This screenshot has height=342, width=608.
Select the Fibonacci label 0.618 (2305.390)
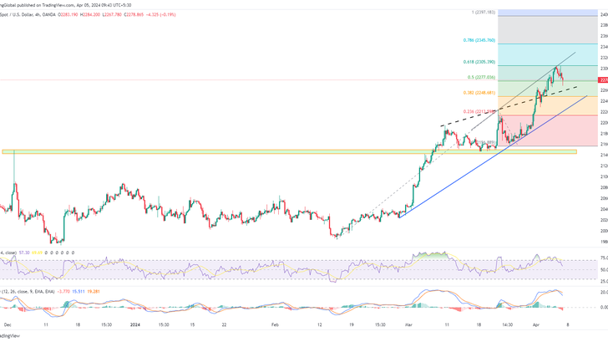[x=479, y=62]
